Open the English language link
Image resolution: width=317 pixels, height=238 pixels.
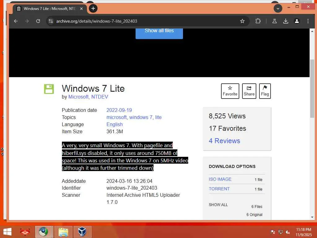[x=115, y=125]
